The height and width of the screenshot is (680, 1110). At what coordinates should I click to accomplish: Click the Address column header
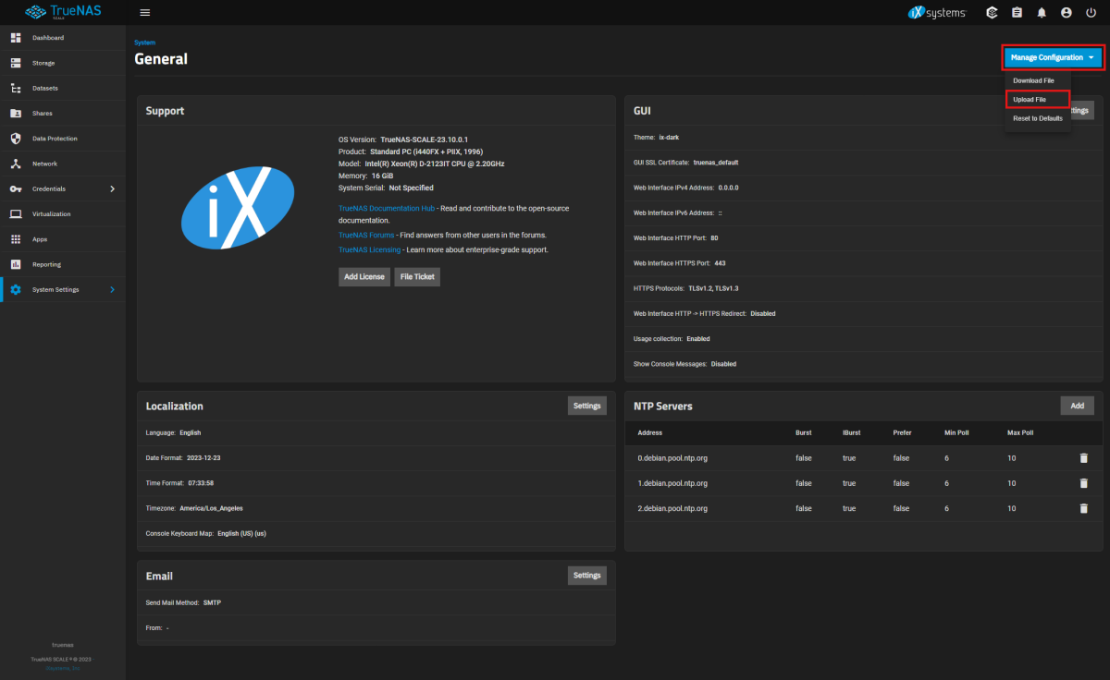click(650, 432)
